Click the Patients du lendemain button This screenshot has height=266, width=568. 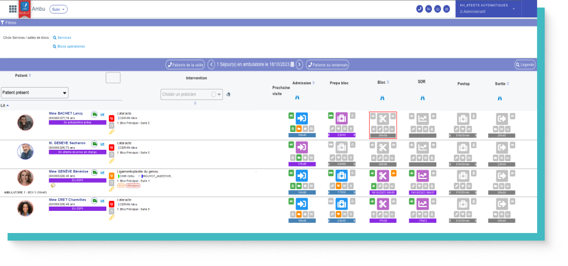(x=327, y=64)
